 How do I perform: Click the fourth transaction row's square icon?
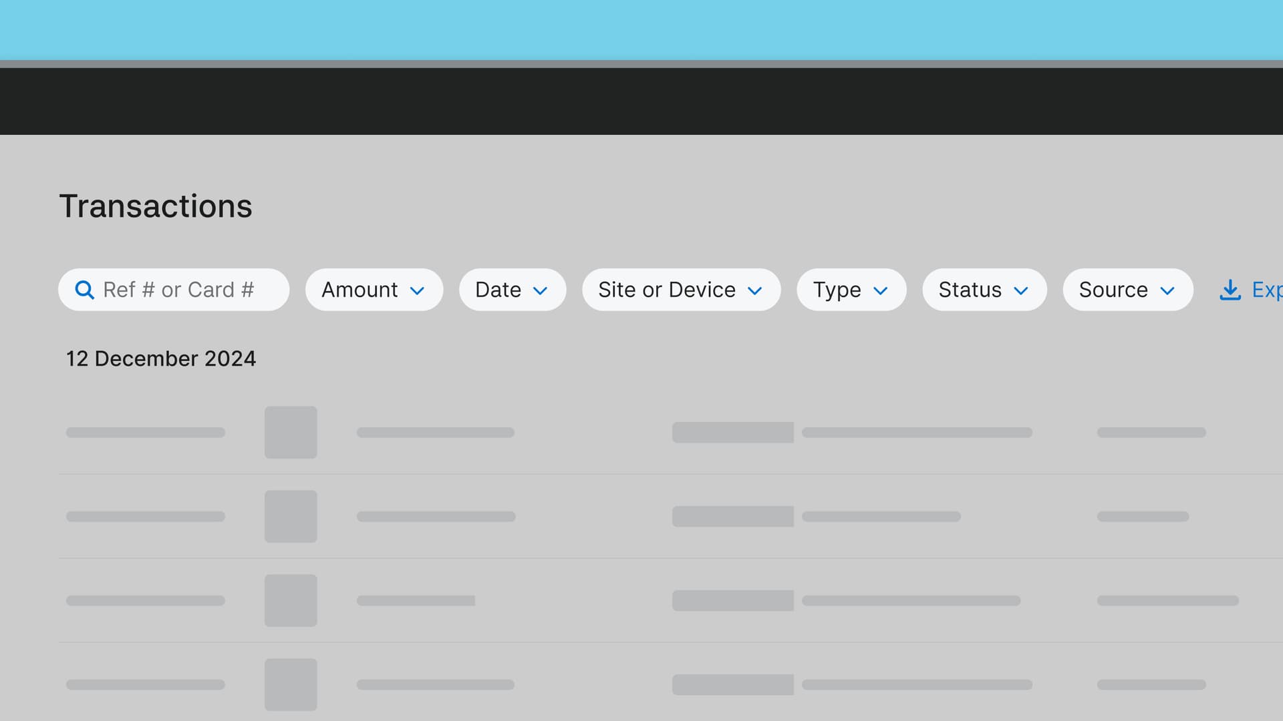point(290,684)
